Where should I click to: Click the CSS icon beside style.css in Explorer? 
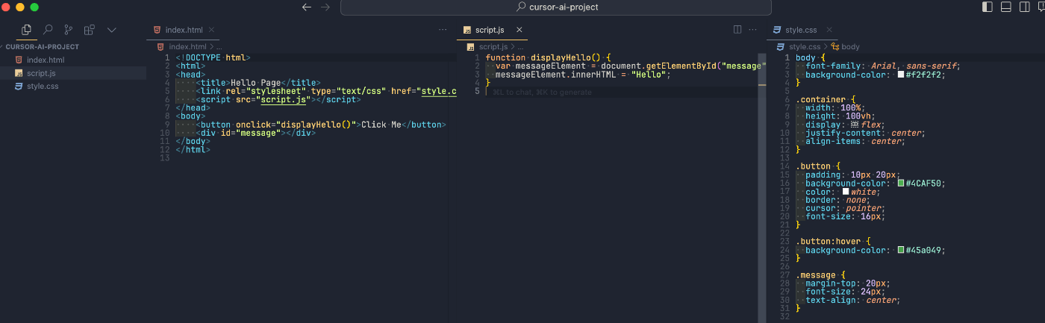point(19,87)
